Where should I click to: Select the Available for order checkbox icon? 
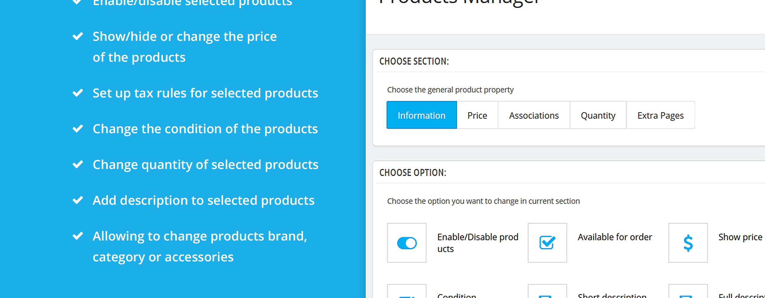547,243
